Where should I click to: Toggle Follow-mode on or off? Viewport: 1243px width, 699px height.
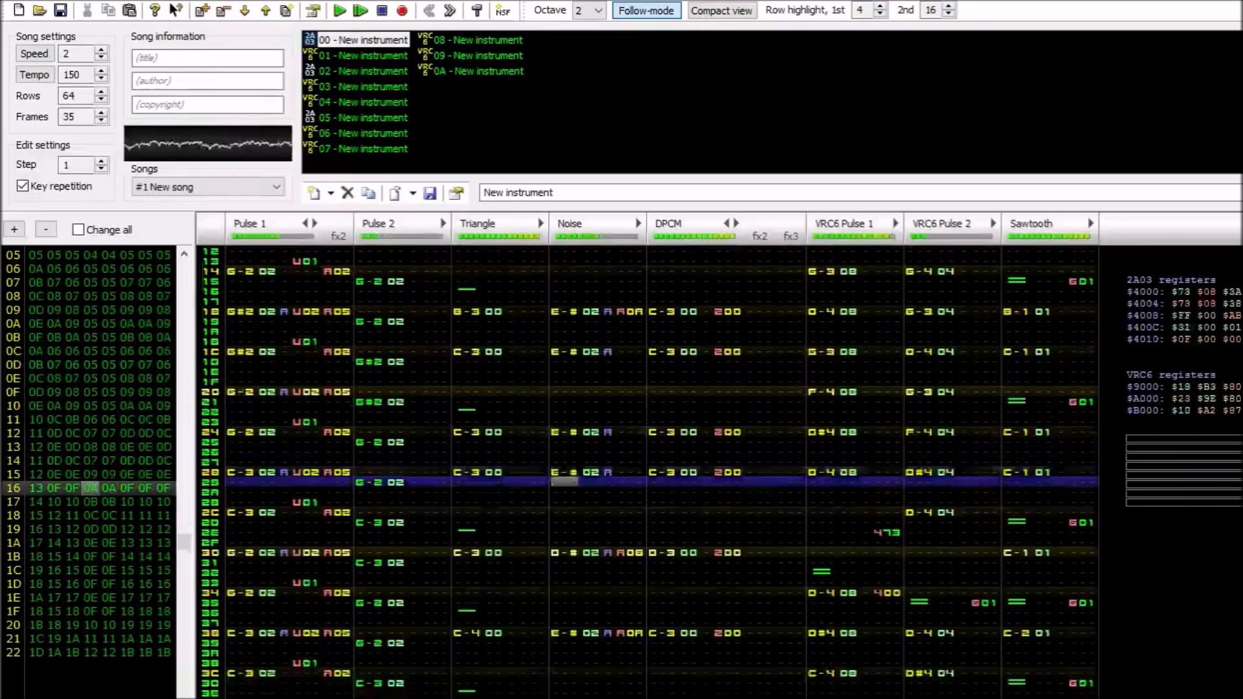pos(645,10)
